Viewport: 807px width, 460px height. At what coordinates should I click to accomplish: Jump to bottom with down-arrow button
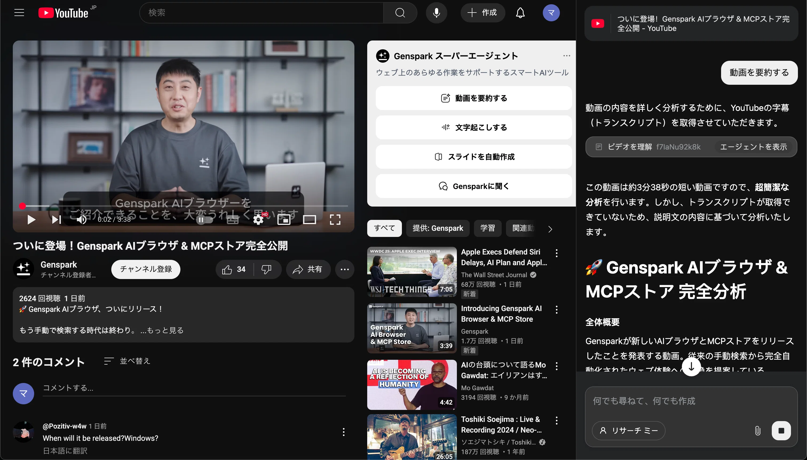click(x=691, y=367)
